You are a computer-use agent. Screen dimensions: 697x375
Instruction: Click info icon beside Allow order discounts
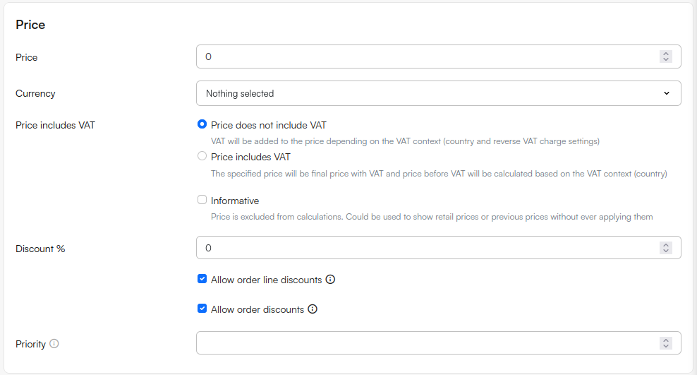click(313, 309)
